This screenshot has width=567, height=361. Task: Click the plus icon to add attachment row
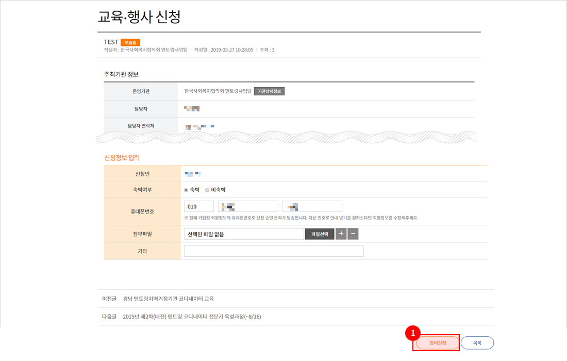341,234
